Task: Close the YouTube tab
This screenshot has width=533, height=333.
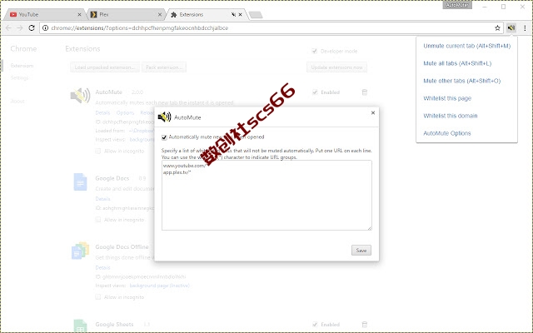Action: click(80, 15)
